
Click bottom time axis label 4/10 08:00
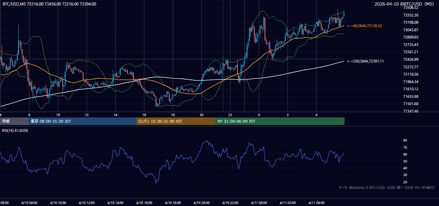point(30,203)
